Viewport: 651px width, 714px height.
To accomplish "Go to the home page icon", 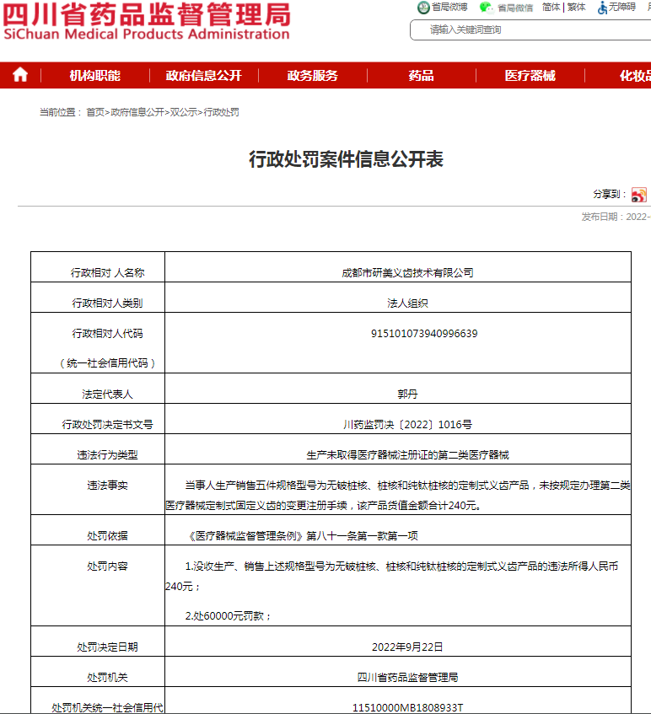I will click(20, 75).
